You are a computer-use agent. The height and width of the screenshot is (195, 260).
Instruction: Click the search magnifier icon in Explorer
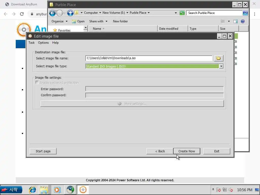(245, 13)
